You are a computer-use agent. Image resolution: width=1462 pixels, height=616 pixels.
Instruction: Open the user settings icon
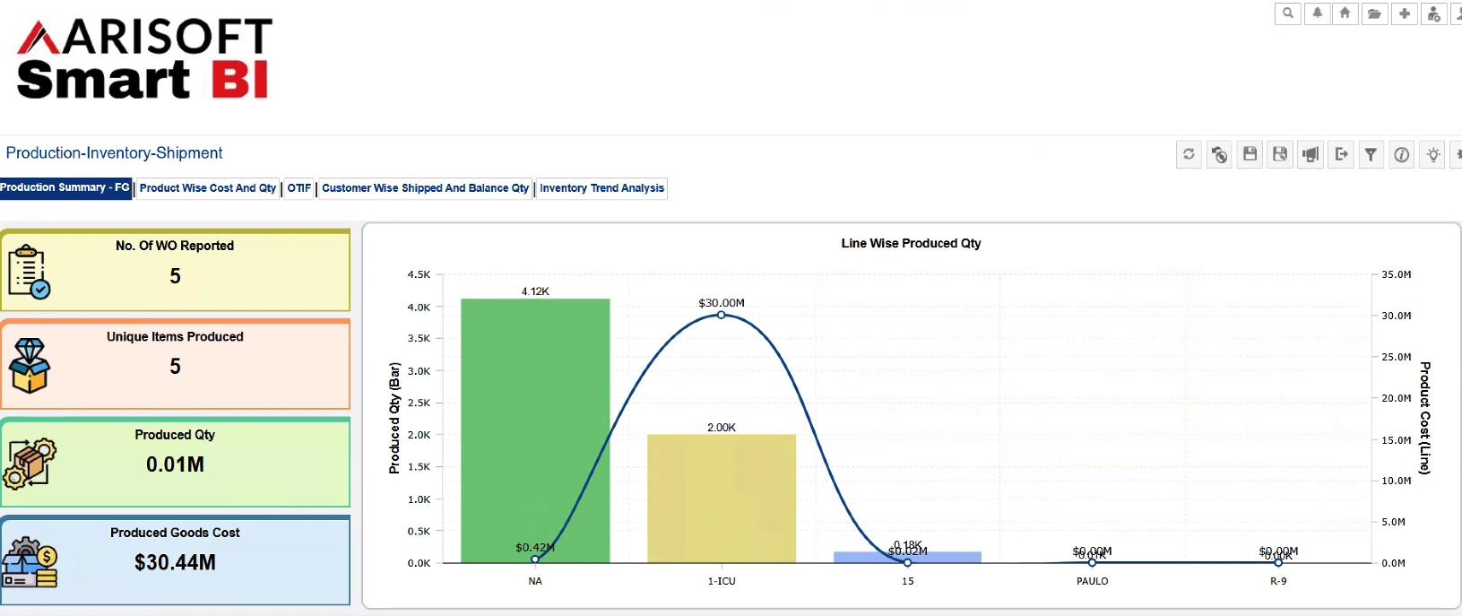[1434, 13]
